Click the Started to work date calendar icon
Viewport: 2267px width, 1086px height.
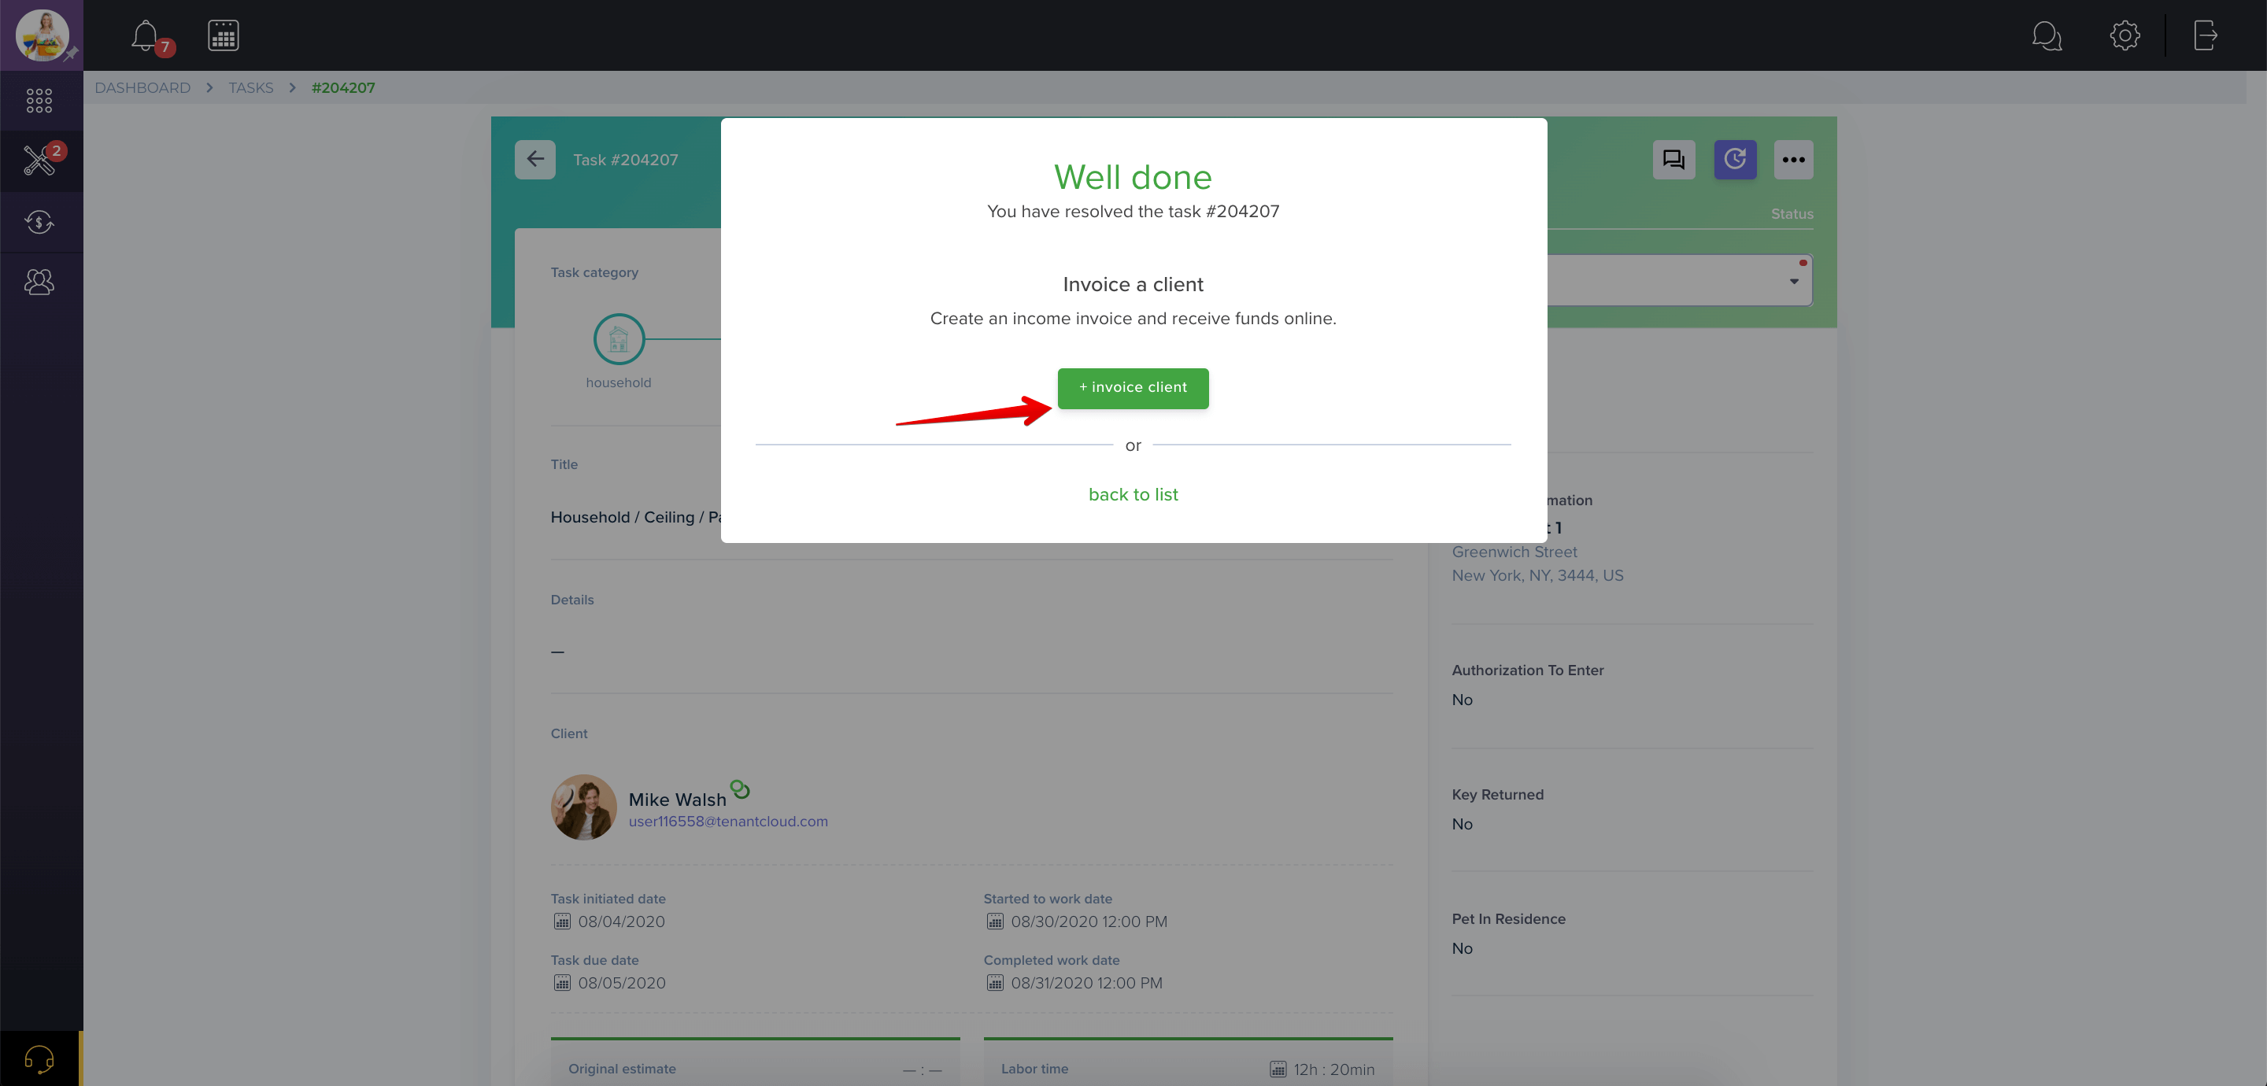point(994,922)
